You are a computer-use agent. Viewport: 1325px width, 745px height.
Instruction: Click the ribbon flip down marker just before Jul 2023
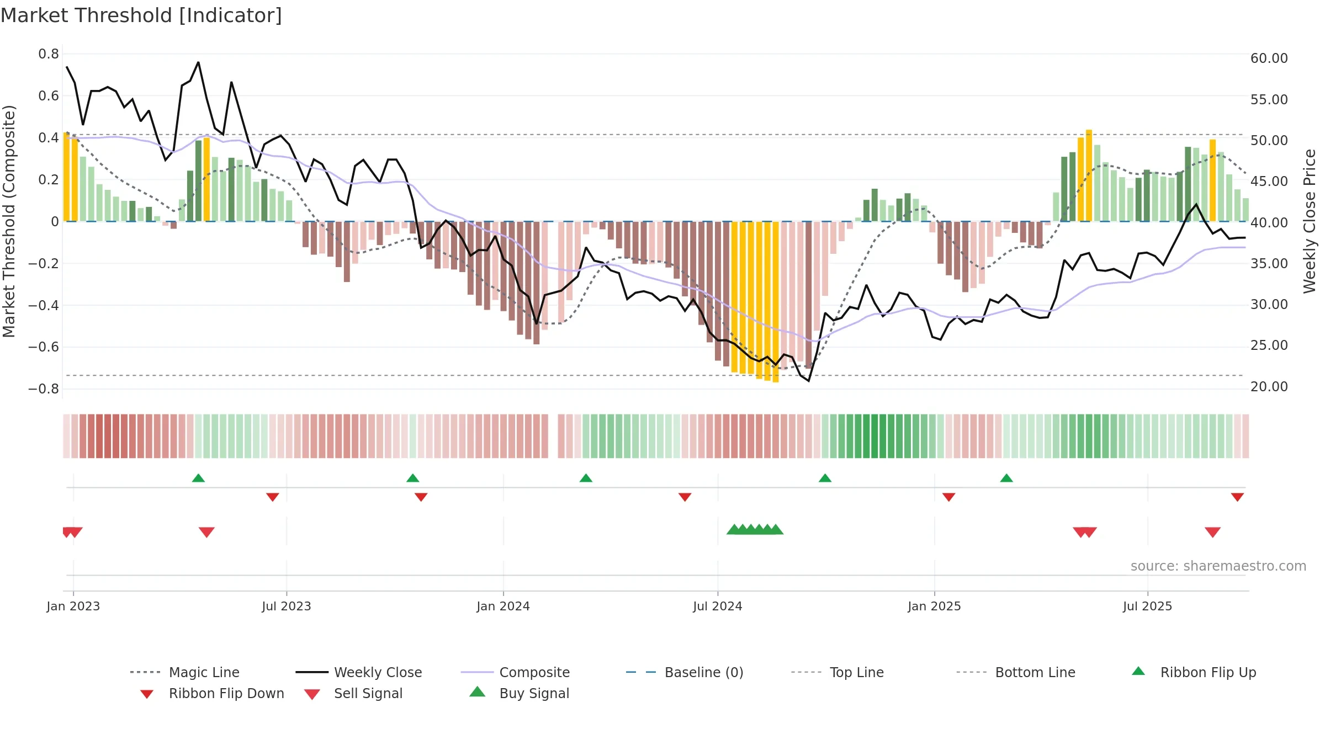(x=273, y=497)
